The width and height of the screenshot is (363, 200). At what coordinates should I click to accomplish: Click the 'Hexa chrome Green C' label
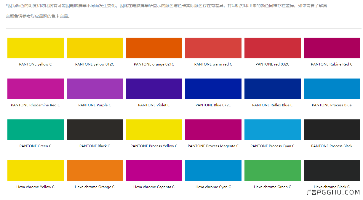pyautogui.click(x=273, y=187)
